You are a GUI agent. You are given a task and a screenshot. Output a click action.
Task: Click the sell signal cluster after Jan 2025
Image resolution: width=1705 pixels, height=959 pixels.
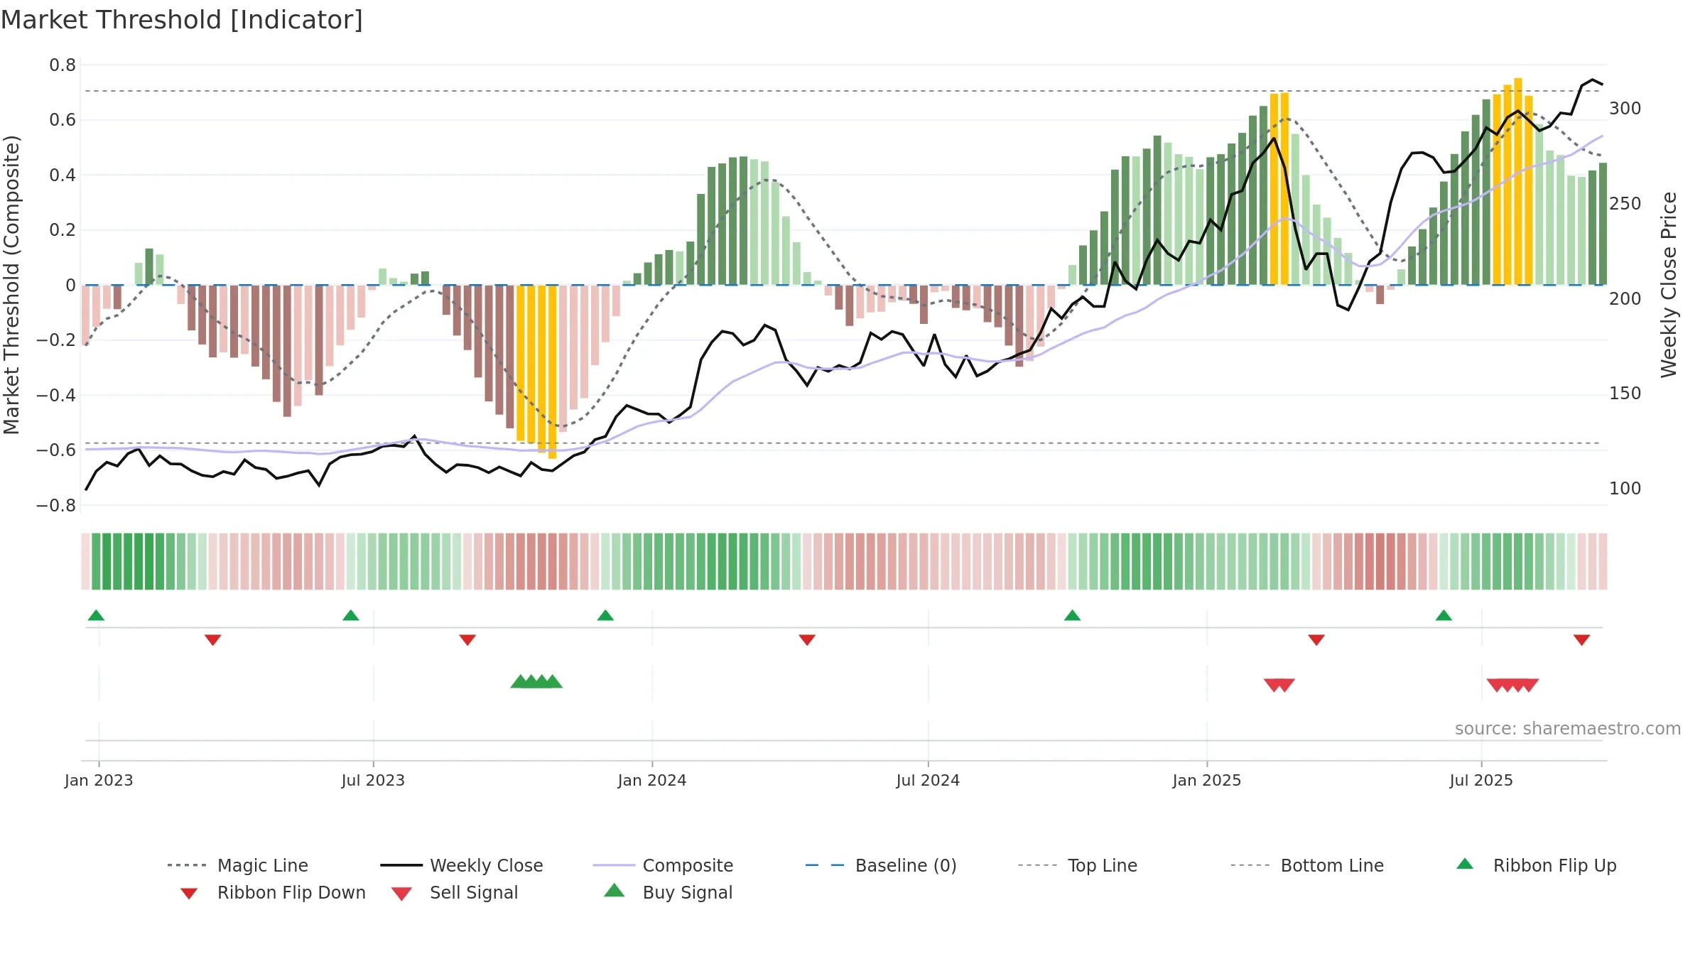pyautogui.click(x=1279, y=686)
